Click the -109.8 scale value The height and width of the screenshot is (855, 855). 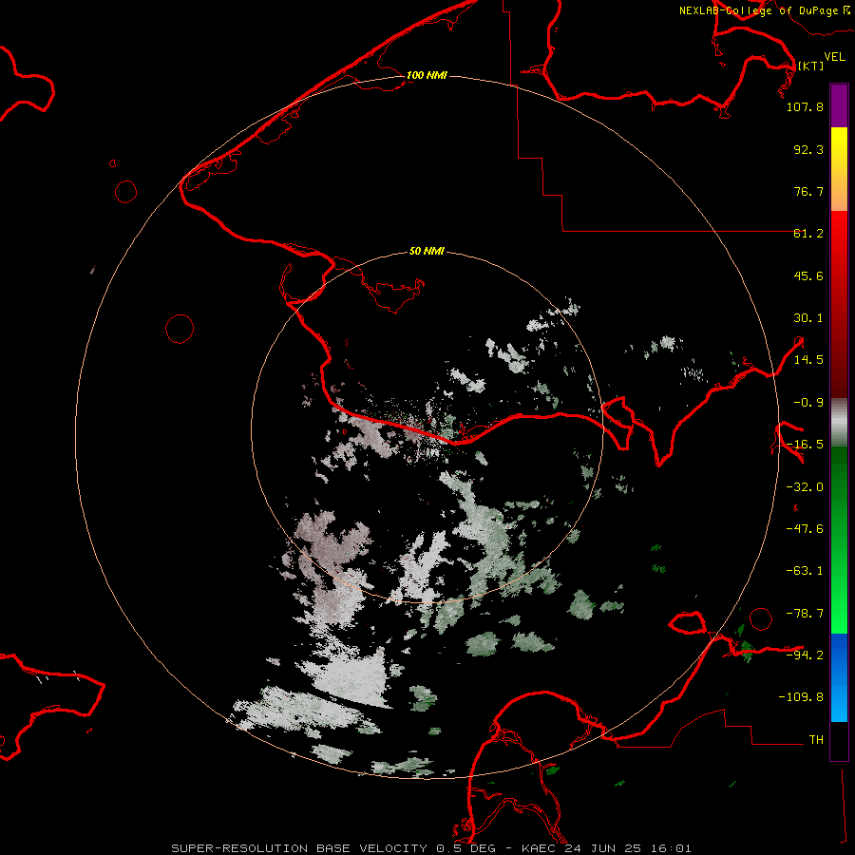pyautogui.click(x=801, y=697)
